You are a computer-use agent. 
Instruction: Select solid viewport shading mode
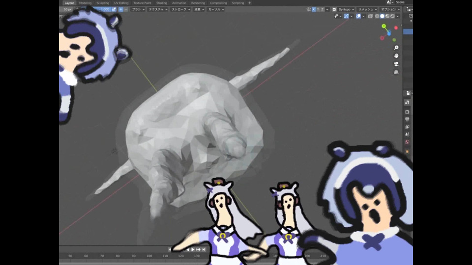point(382,16)
